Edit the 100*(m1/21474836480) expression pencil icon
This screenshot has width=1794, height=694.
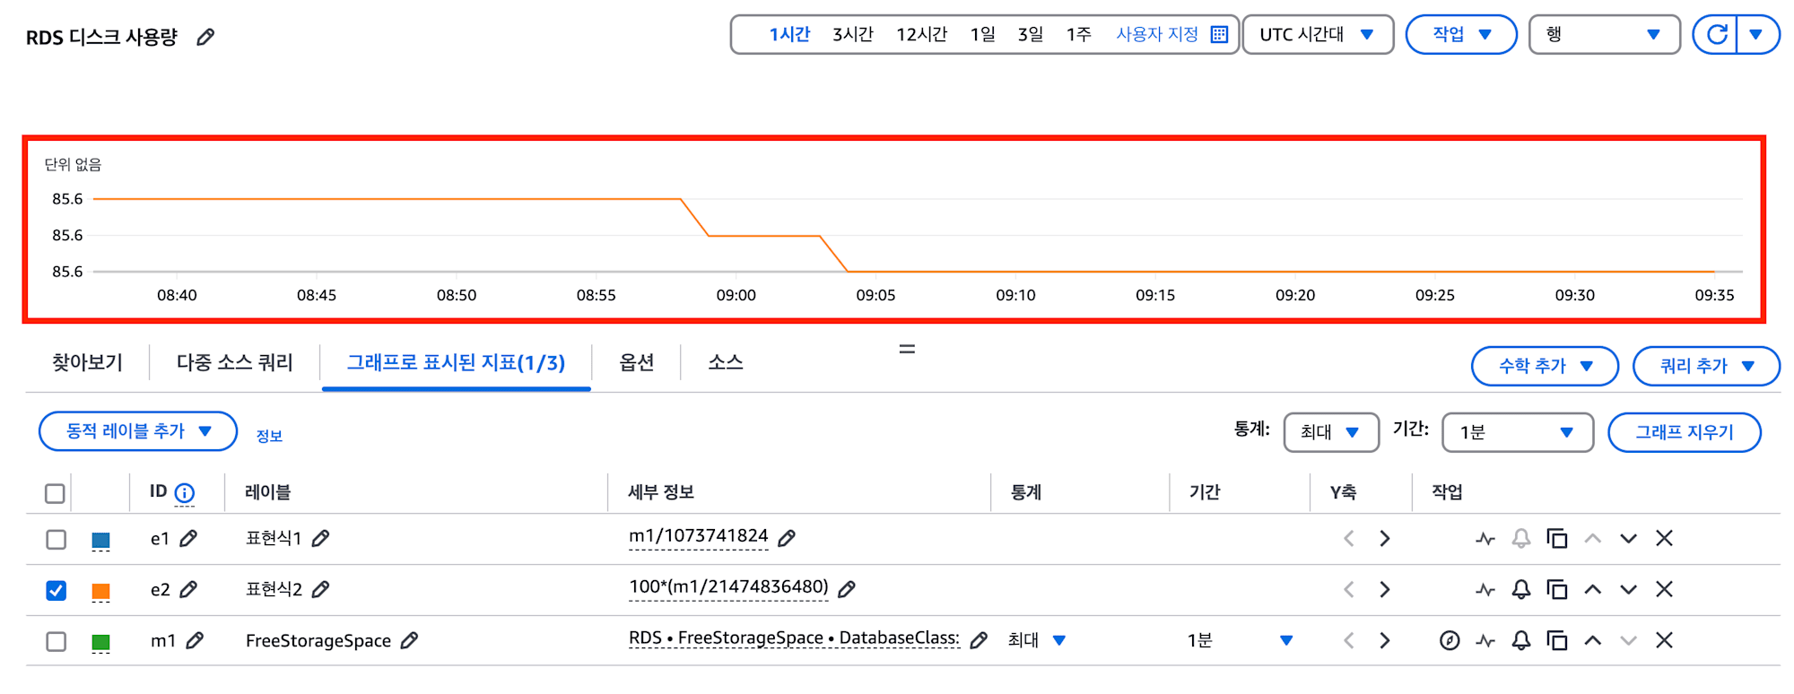tap(847, 589)
